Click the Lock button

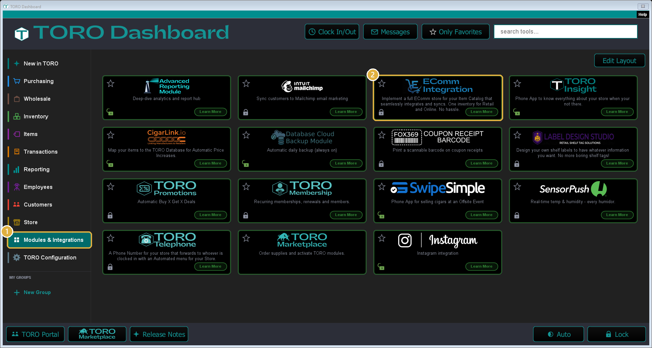pos(617,334)
